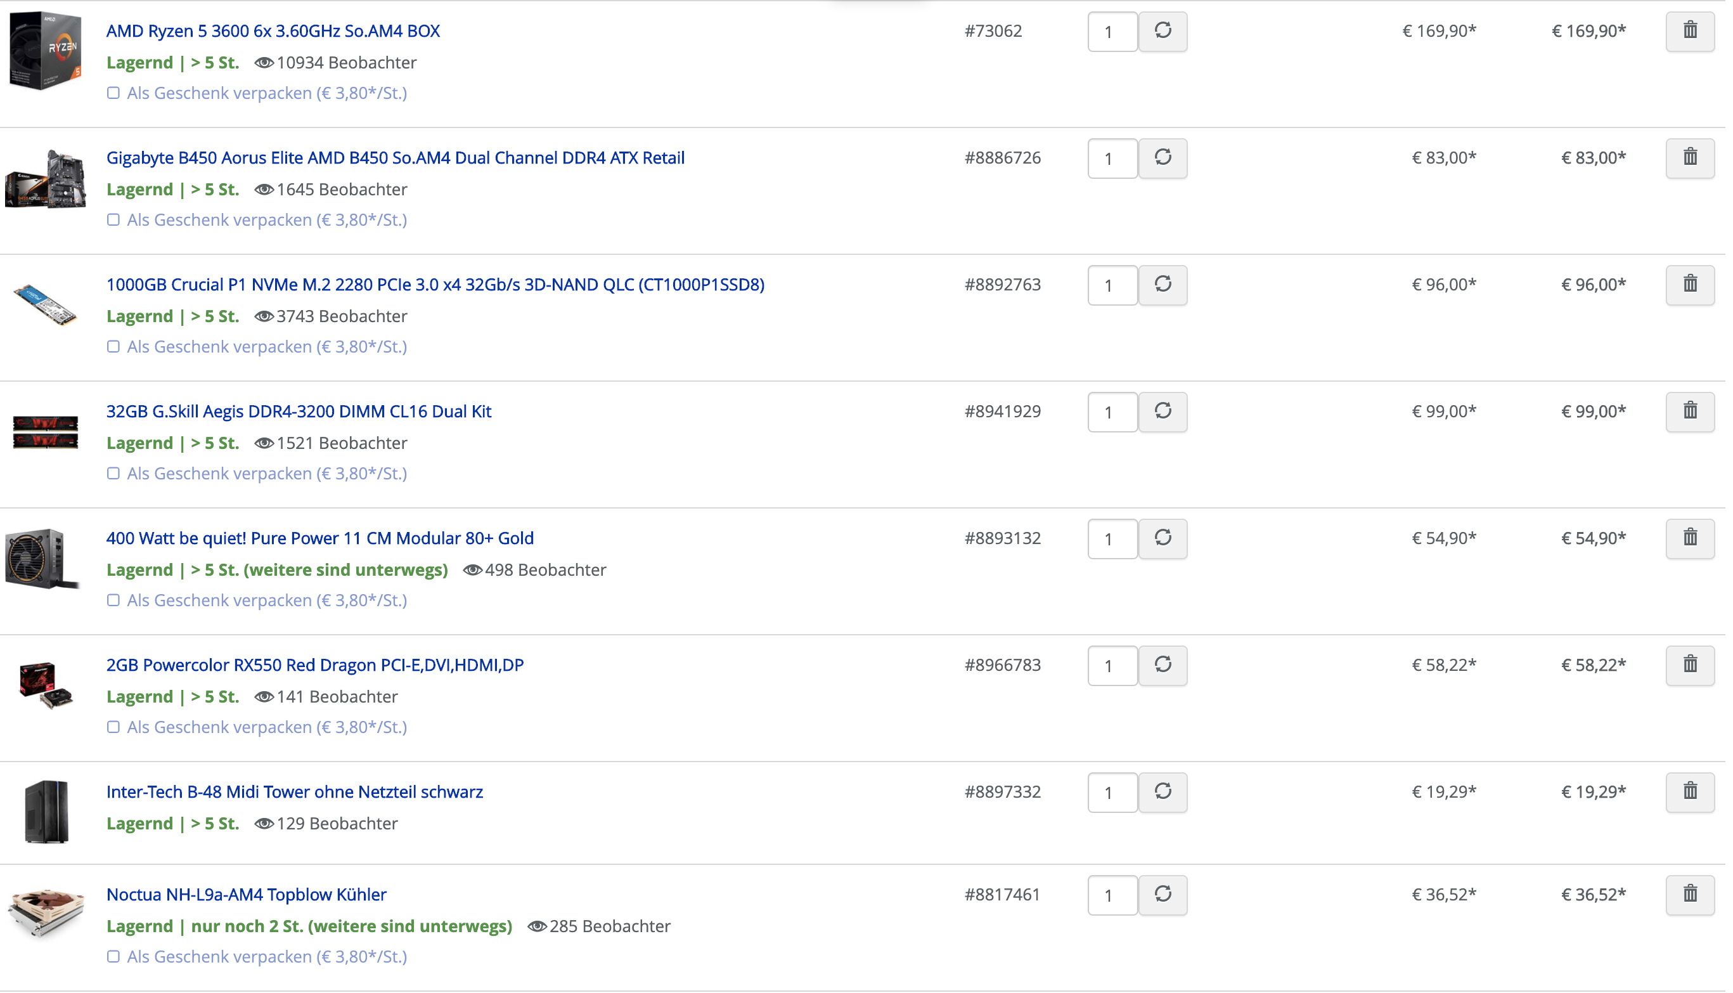Enable gift wrapping for Noctua NH-L9a-AM4
1733x993 pixels.
(114, 957)
